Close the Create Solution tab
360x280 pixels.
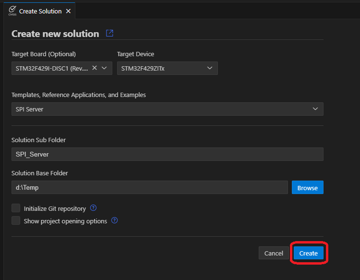[x=68, y=11]
